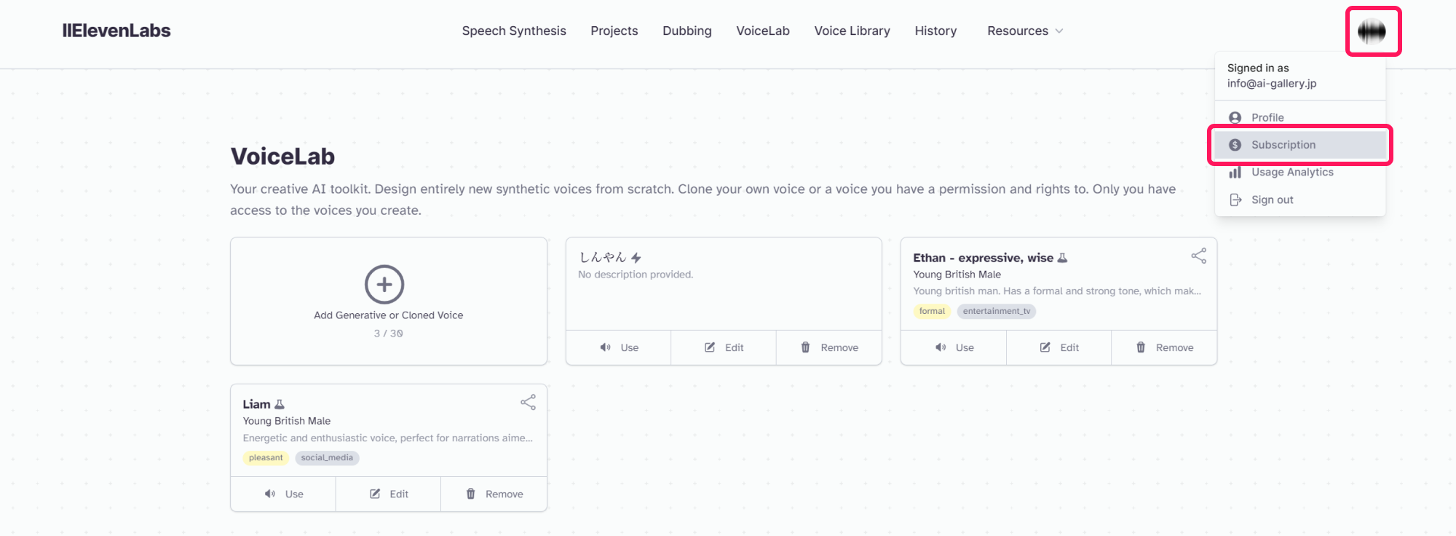
Task: Use the Liam voice
Action: (283, 494)
